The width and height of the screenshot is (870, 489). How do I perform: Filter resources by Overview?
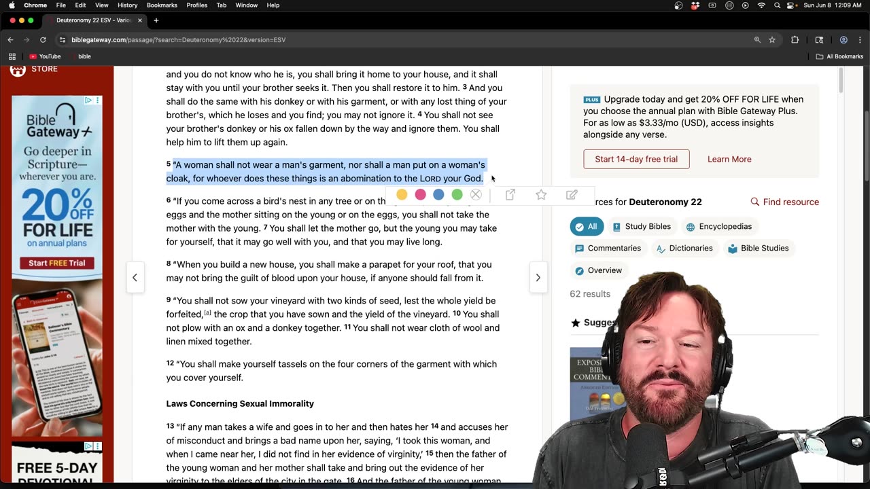pos(598,270)
